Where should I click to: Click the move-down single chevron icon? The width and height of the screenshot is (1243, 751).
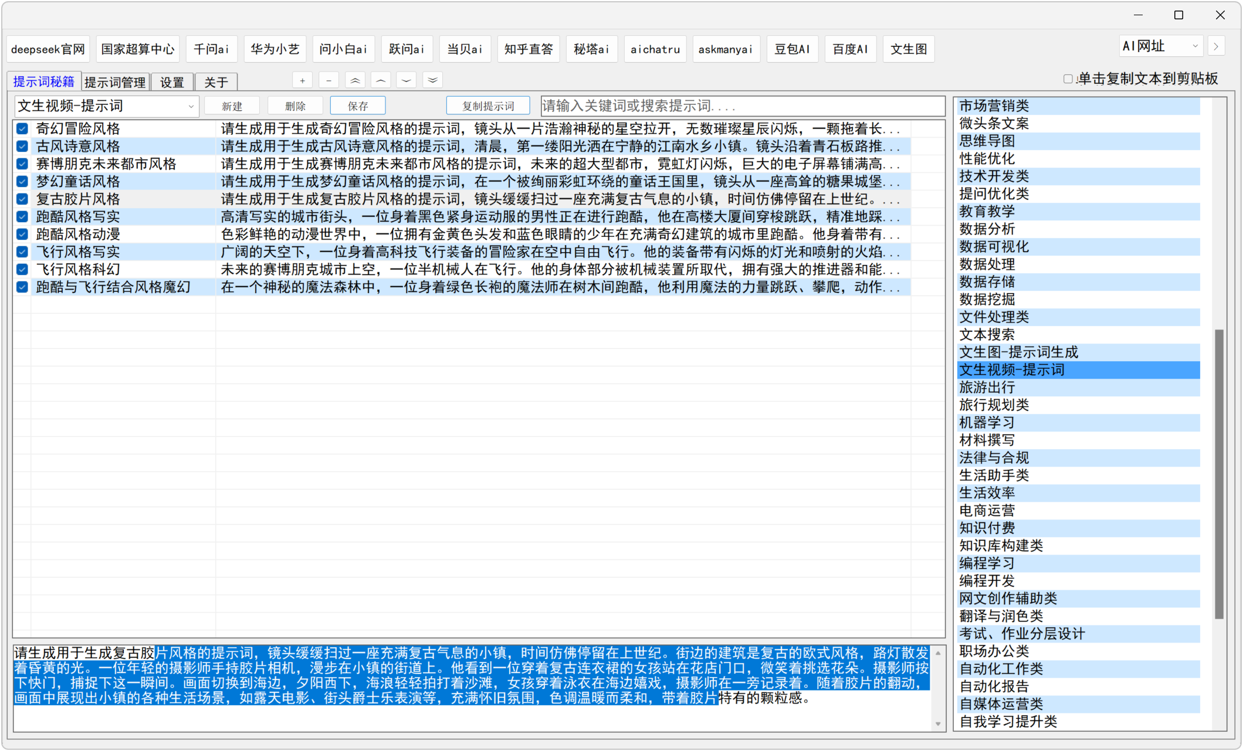click(407, 81)
